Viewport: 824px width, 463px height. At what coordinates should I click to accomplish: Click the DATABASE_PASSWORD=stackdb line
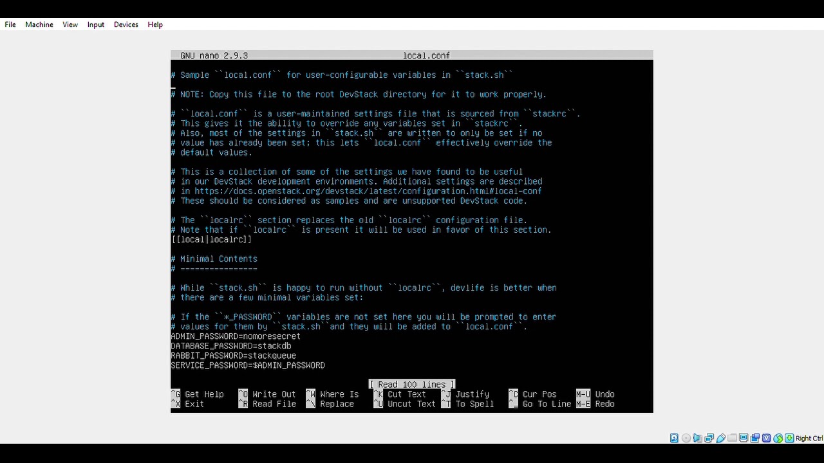tap(231, 345)
